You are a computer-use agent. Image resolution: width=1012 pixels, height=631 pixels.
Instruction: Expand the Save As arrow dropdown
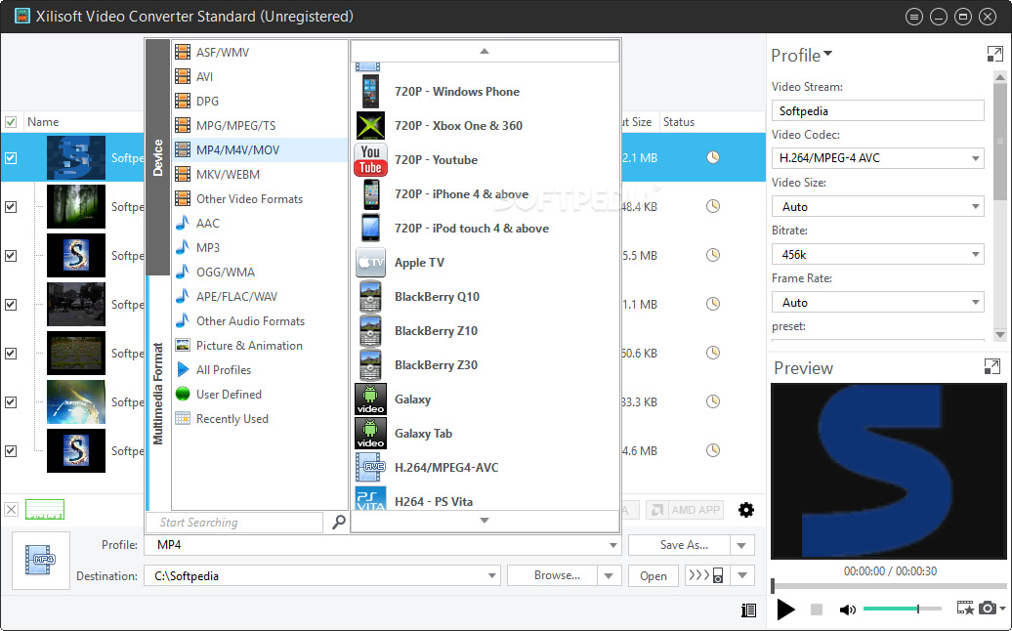pos(741,545)
